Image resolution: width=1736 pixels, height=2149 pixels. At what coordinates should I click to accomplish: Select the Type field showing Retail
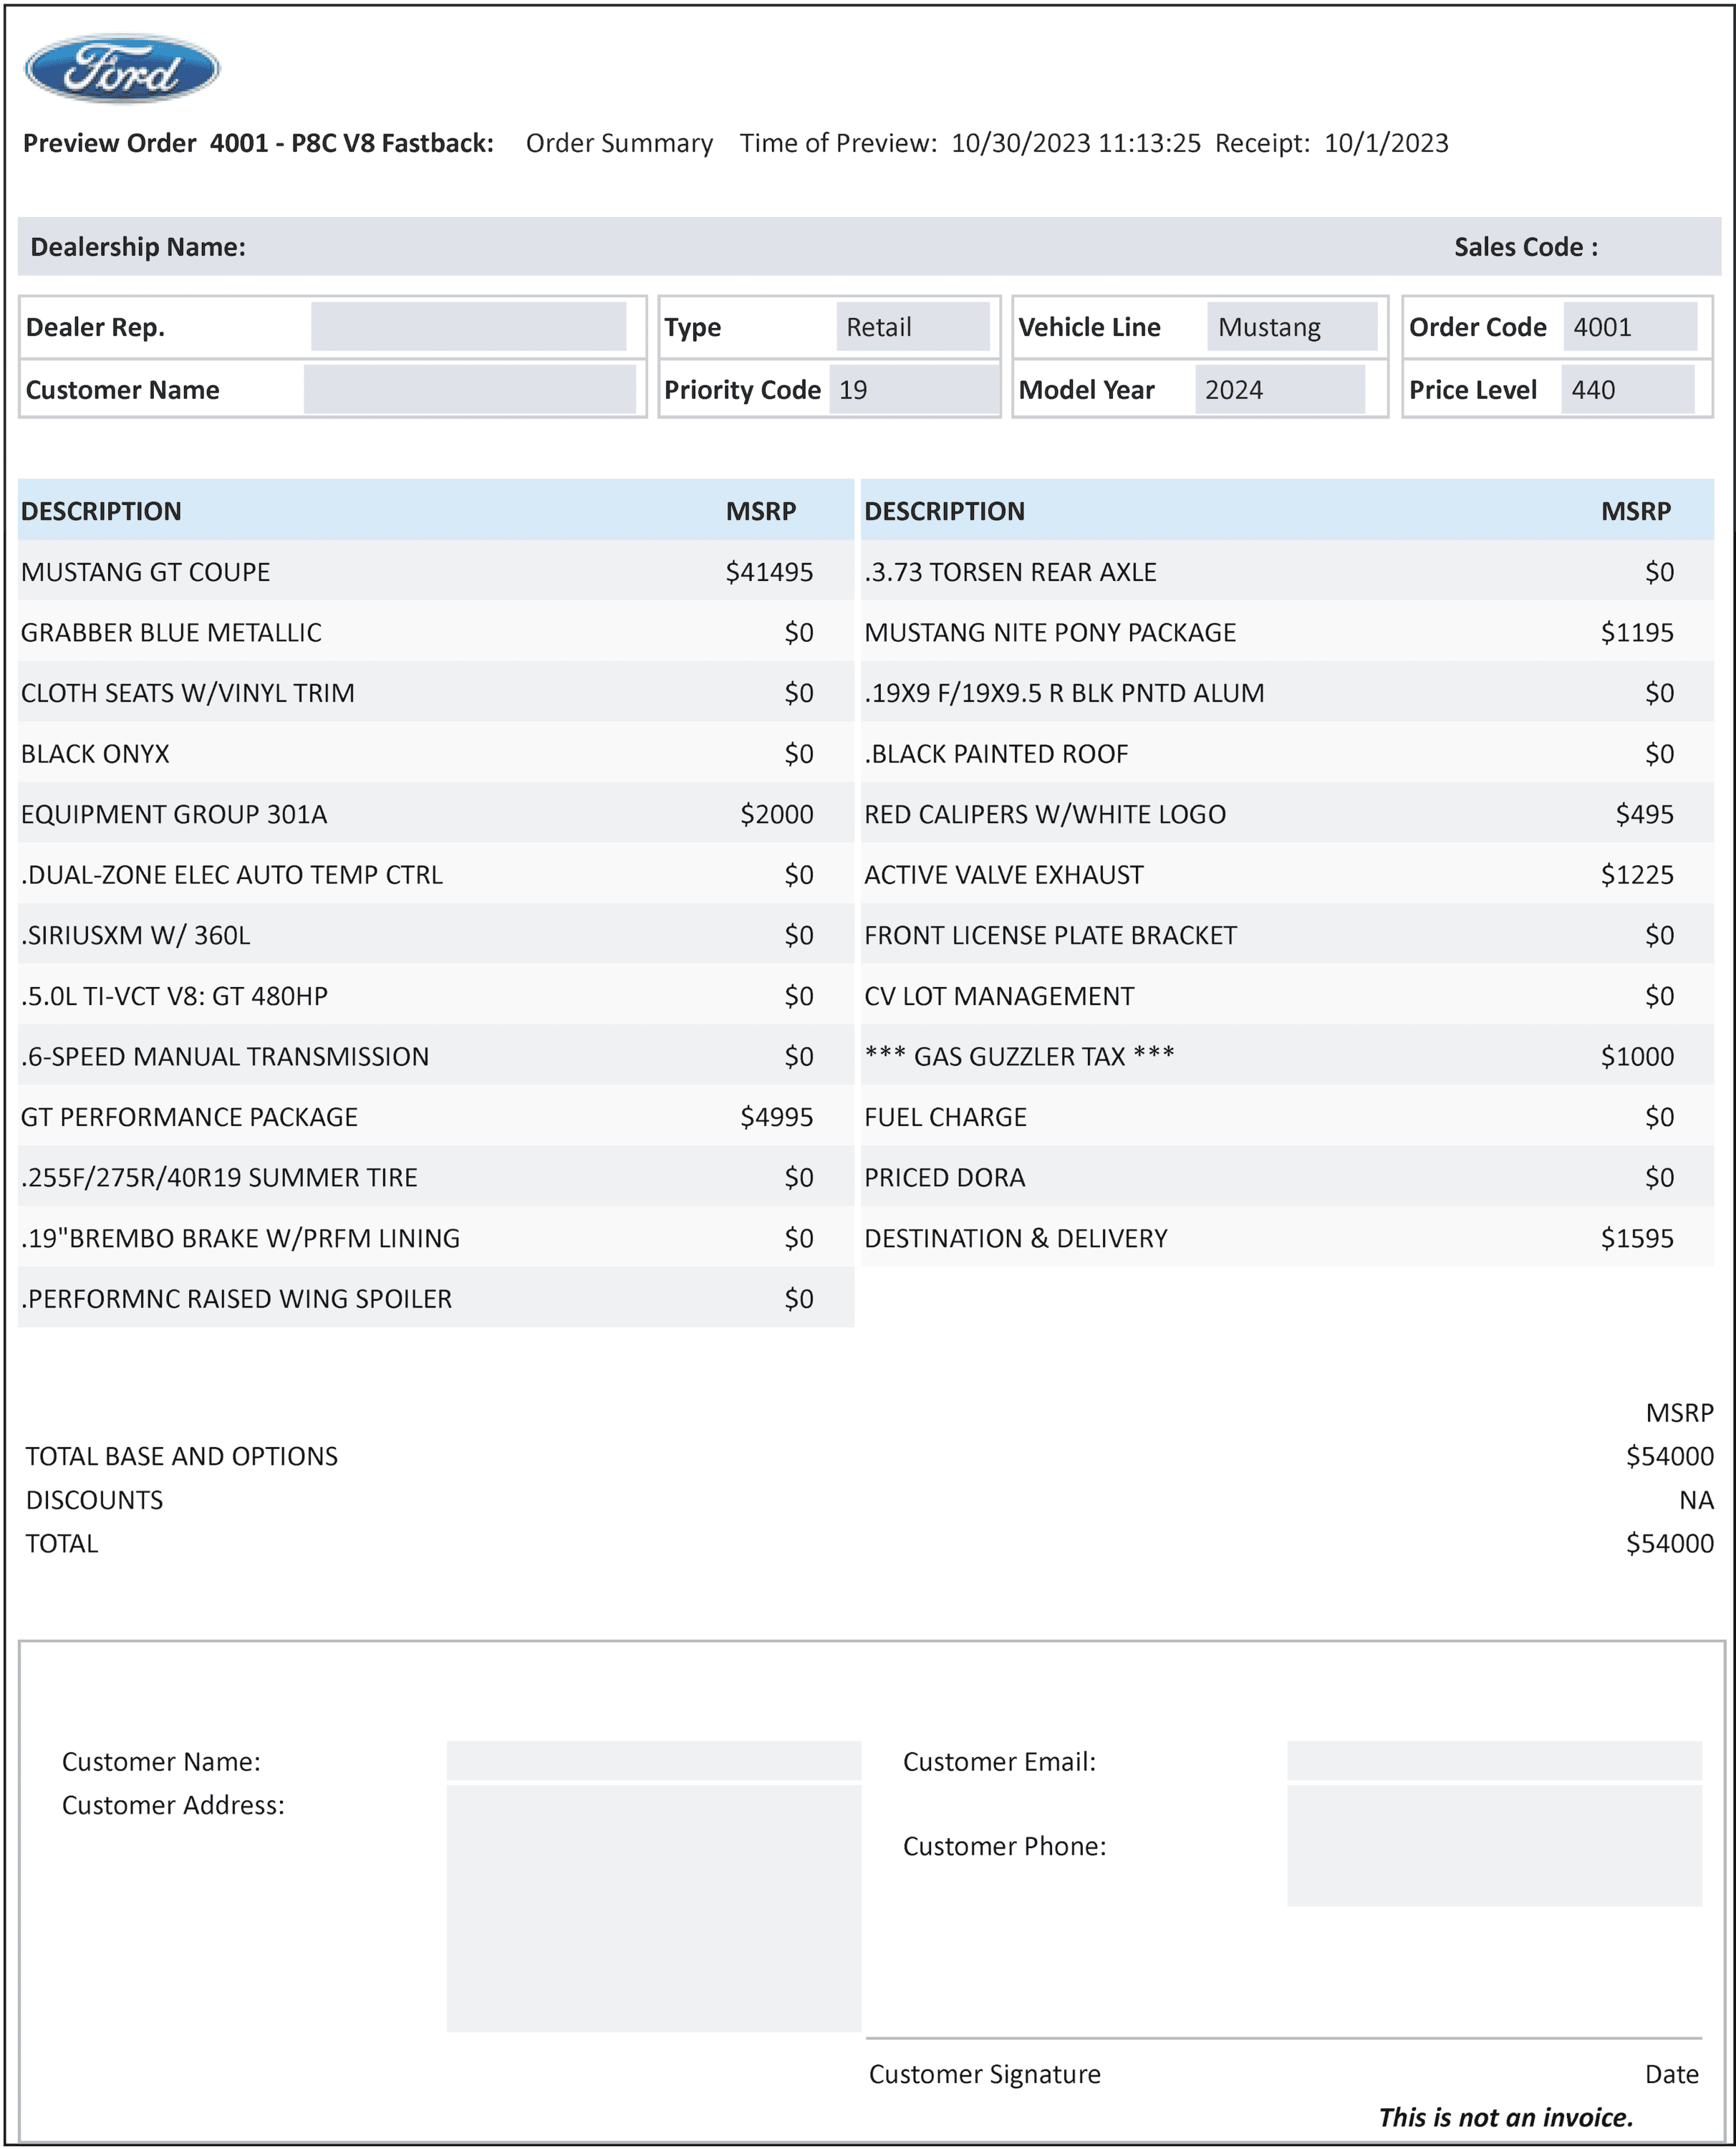click(912, 327)
